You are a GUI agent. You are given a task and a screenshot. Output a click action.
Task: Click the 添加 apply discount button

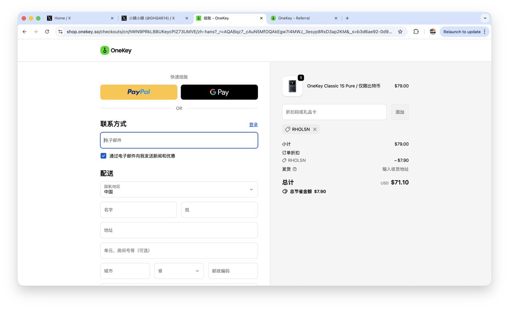pyautogui.click(x=400, y=112)
